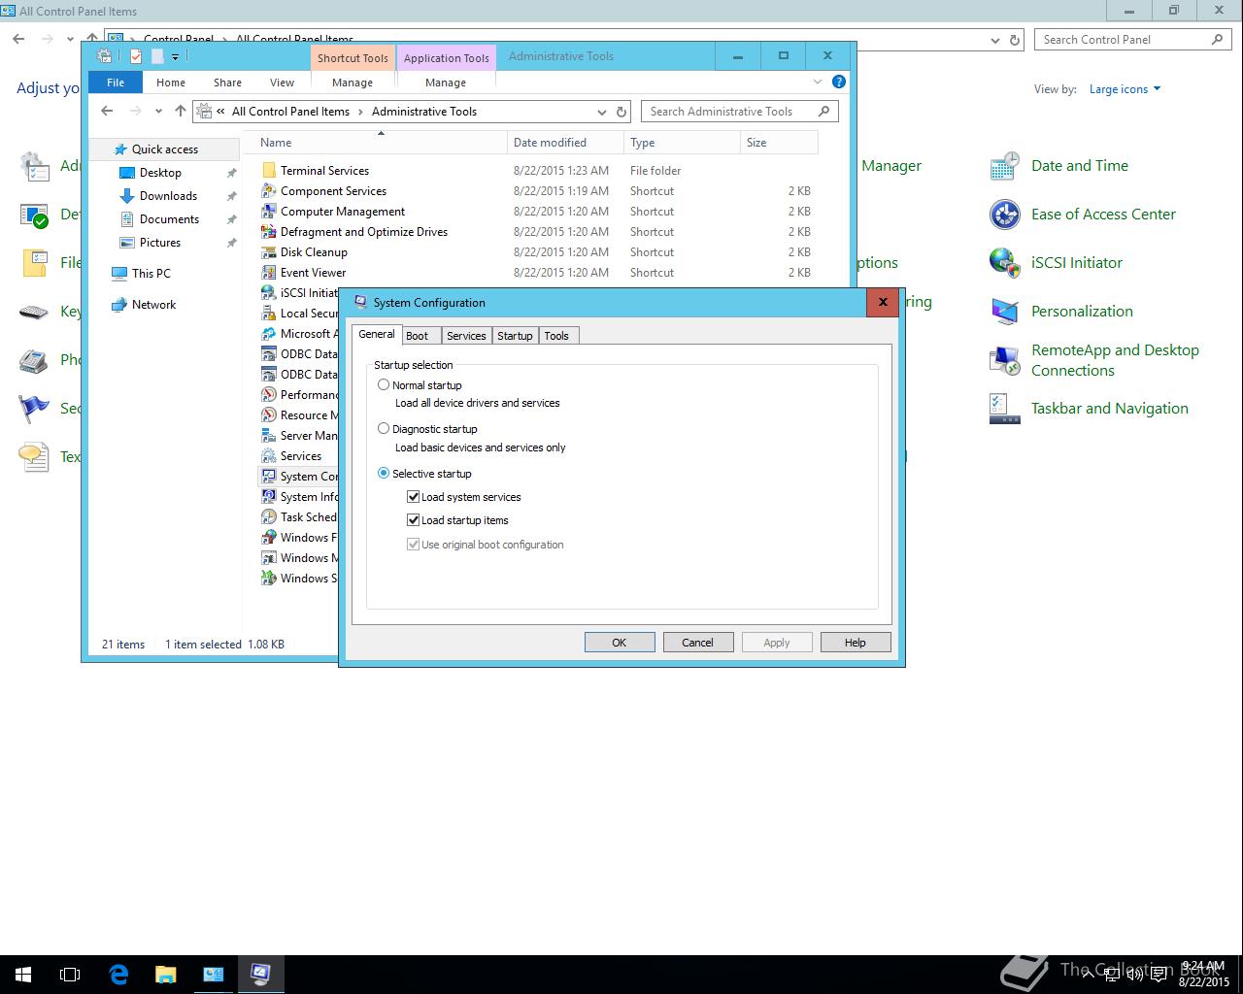The image size is (1243, 994).
Task: Expand the Explorer address bar history dropdown
Action: click(x=602, y=112)
